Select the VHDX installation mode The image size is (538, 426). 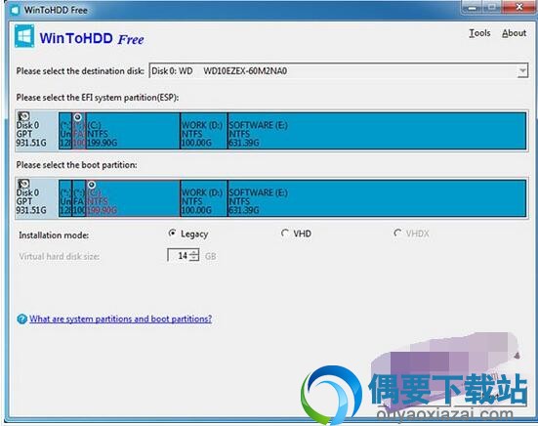click(411, 234)
